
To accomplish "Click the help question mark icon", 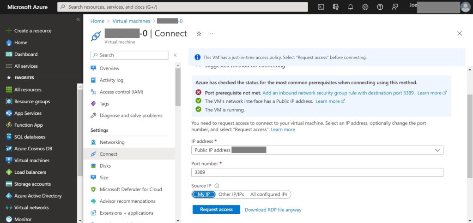I will [380, 7].
